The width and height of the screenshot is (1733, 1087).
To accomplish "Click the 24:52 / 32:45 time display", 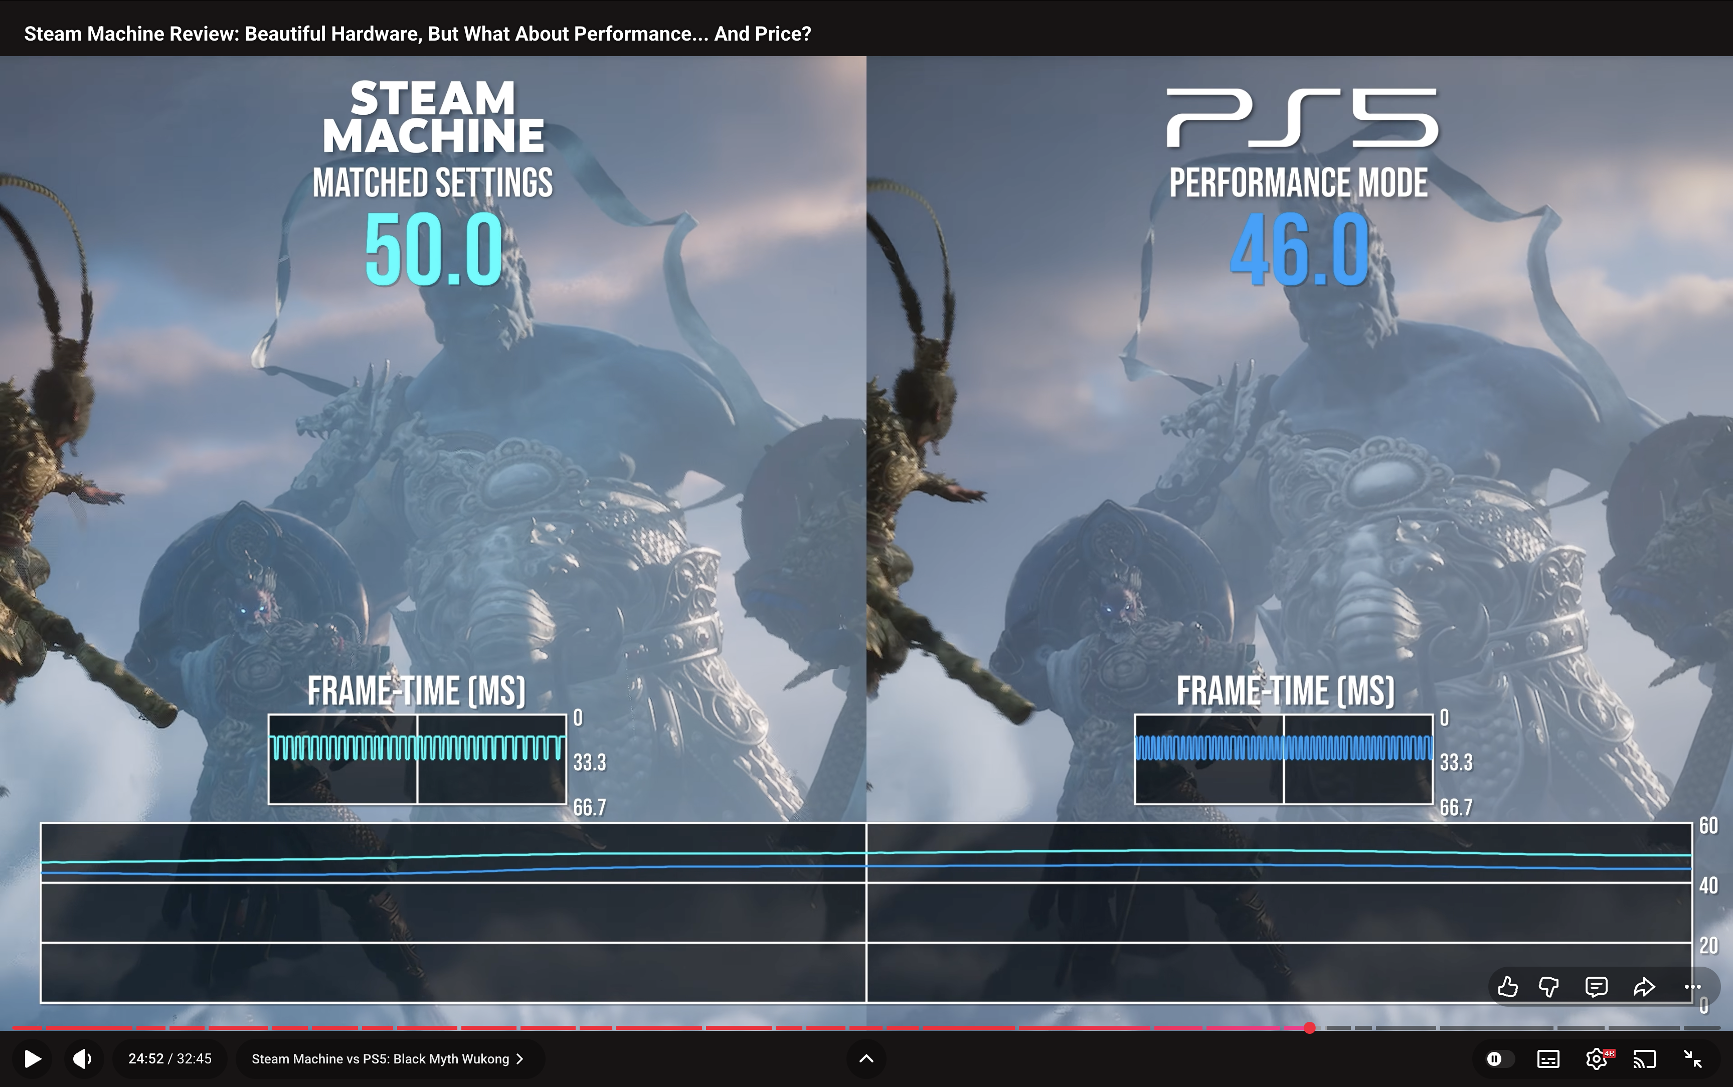I will (169, 1058).
